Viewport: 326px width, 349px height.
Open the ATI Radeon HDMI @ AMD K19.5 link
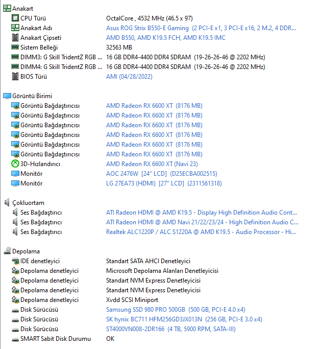coord(202,213)
